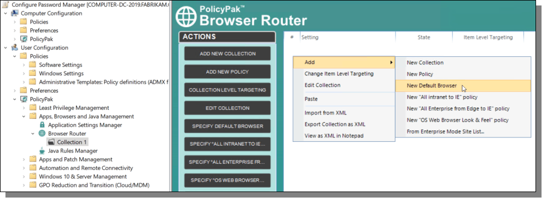Click the Windows Settings folder icon
547x203 pixels.
33,74
